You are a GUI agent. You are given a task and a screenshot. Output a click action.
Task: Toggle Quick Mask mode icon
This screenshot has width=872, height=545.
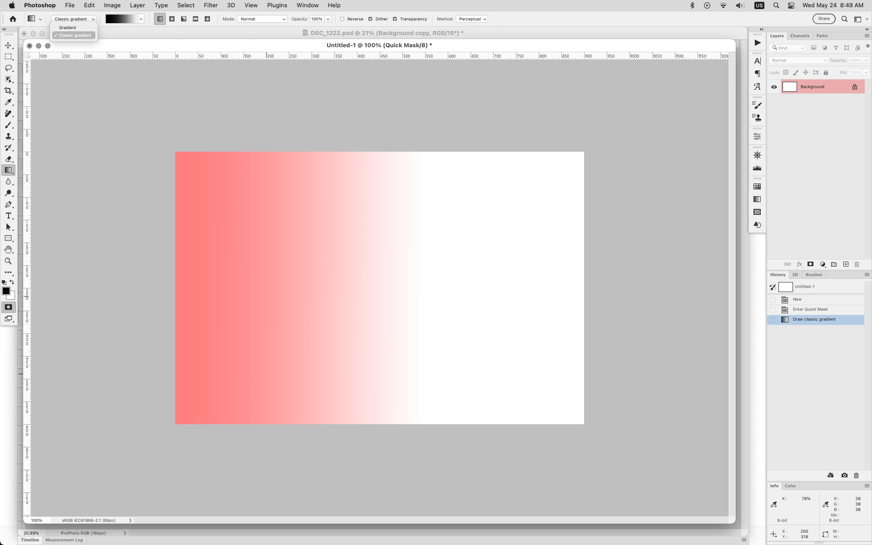coord(8,307)
